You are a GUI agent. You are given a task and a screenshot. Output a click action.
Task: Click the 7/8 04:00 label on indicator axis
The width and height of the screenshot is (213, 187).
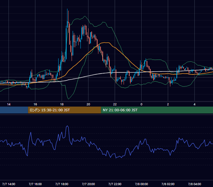pyautogui.click(x=195, y=184)
